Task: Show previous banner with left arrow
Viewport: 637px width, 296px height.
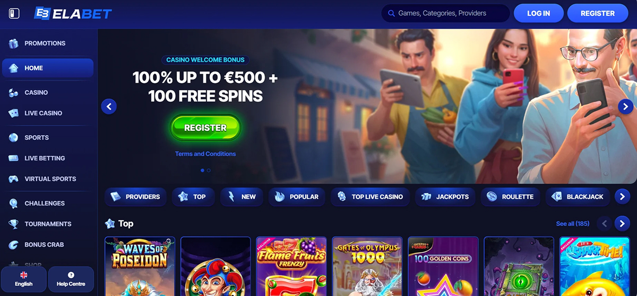Action: tap(109, 107)
